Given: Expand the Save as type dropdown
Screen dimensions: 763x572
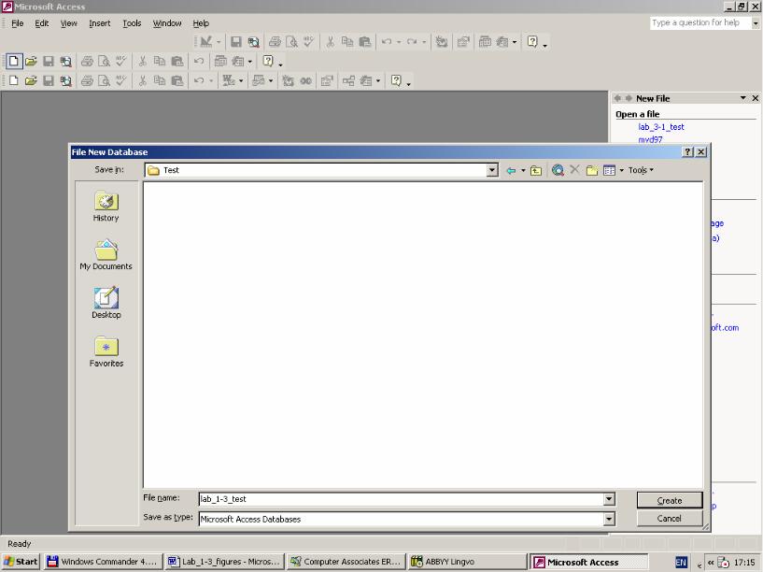Looking at the screenshot, I should [x=609, y=520].
